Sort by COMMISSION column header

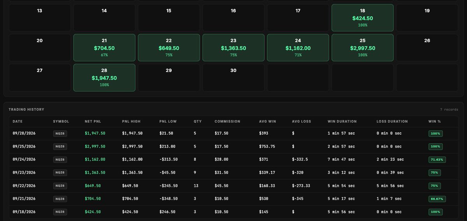[x=227, y=122]
